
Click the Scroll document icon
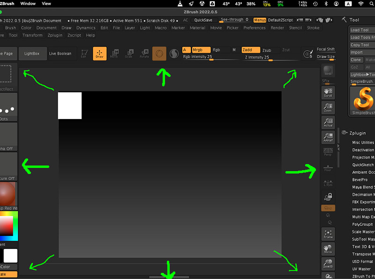click(328, 92)
